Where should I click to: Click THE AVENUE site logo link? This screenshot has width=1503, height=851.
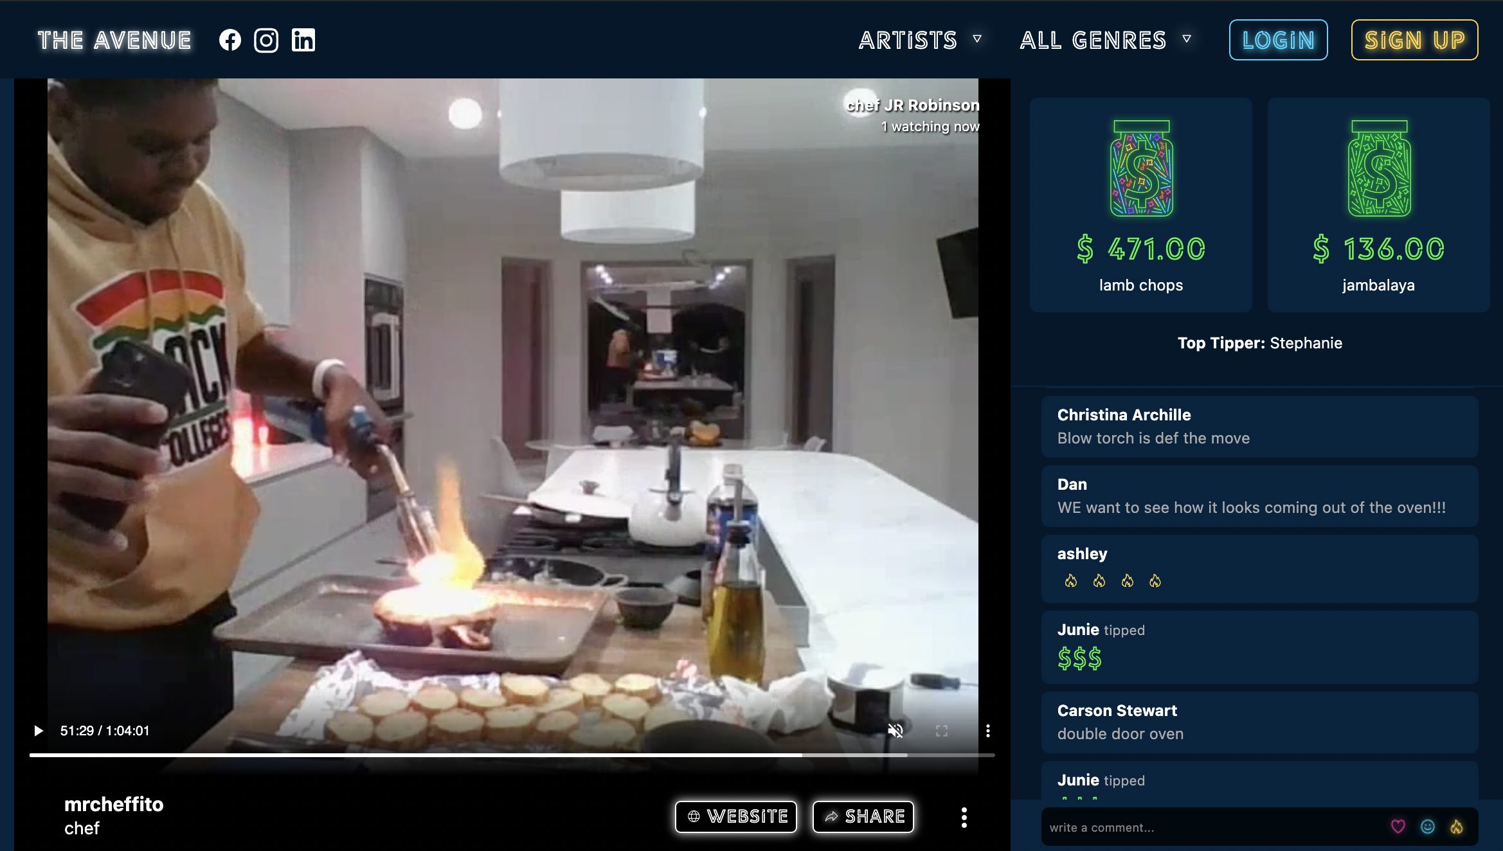pyautogui.click(x=114, y=38)
